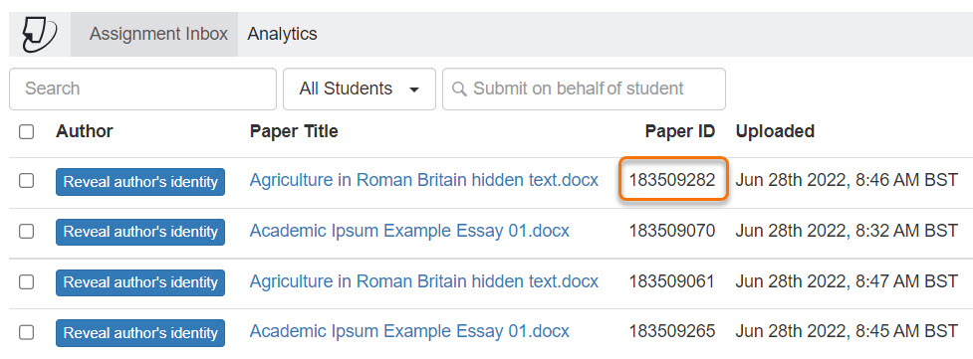Check the box for paper 183509070
The image size is (973, 359).
[26, 232]
